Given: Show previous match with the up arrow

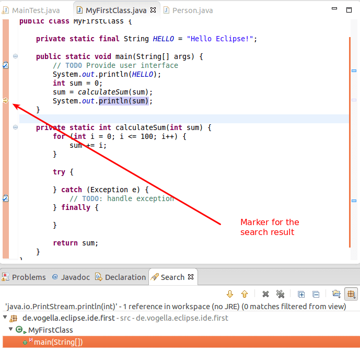Looking at the screenshot, I should click(x=245, y=294).
